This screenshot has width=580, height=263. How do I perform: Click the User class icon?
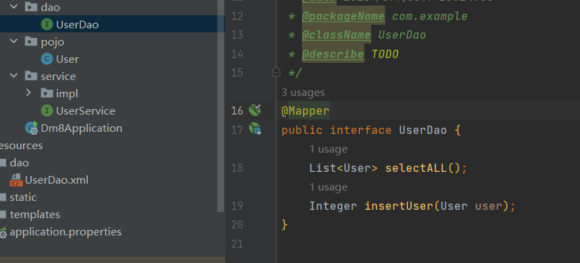[x=46, y=59]
